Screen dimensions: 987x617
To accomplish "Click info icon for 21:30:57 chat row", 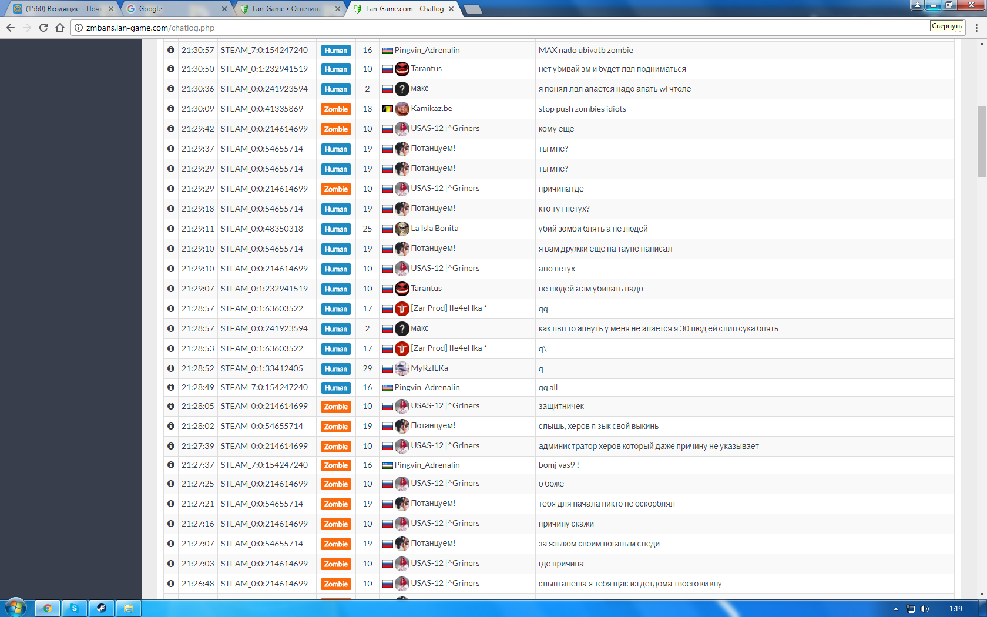I will 171,50.
